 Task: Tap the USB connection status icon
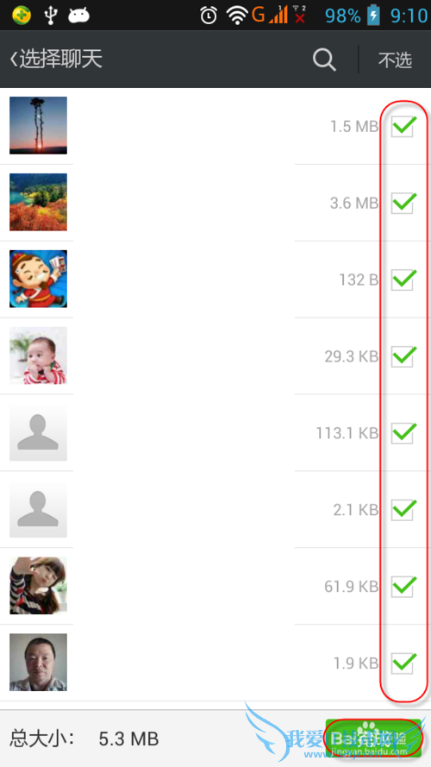(50, 16)
